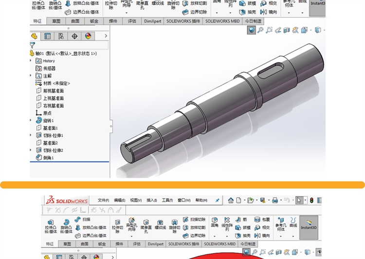Click 抽壳 shell button in upper window

248,12
